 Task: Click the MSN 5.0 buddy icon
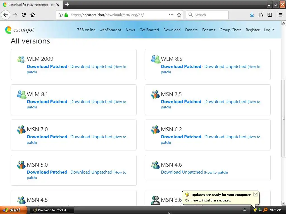click(x=21, y=165)
